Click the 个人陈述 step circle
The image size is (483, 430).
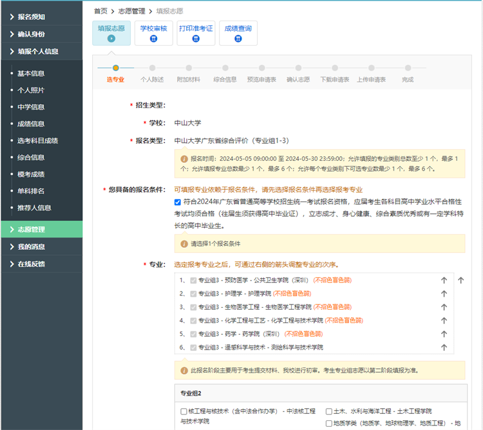(x=152, y=68)
